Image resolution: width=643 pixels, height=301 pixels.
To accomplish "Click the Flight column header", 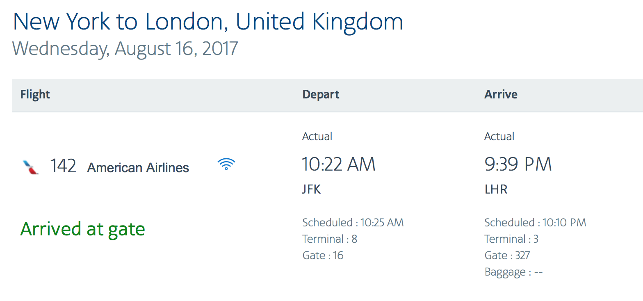I will (35, 94).
